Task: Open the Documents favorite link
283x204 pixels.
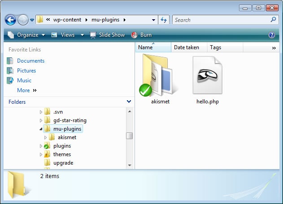Action: tap(30, 61)
